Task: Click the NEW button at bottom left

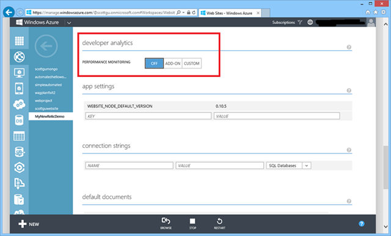Action: [x=29, y=224]
